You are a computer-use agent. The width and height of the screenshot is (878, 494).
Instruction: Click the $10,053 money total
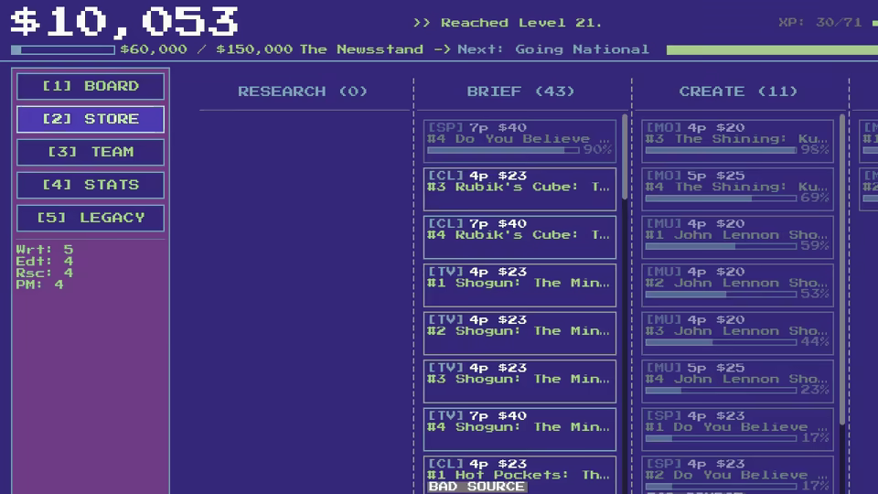pos(124,22)
